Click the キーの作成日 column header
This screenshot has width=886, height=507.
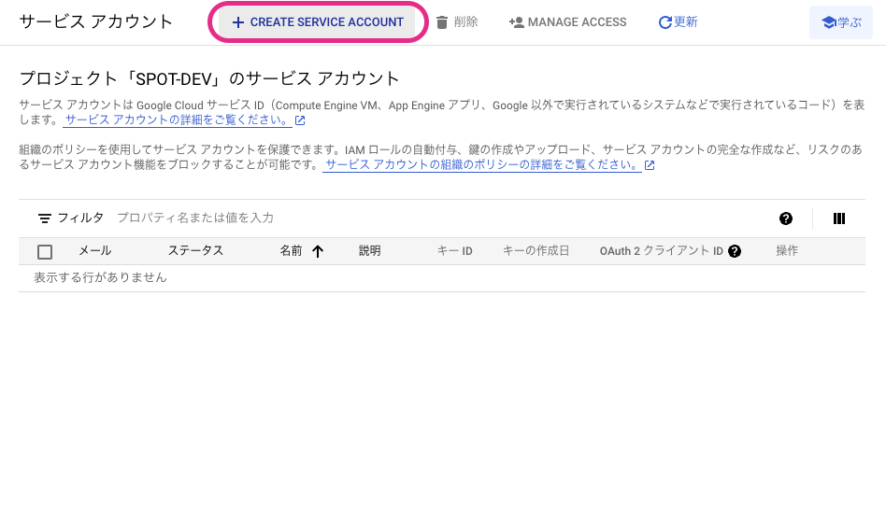click(x=536, y=251)
